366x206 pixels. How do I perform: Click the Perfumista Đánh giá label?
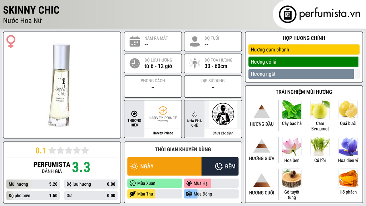52,167
